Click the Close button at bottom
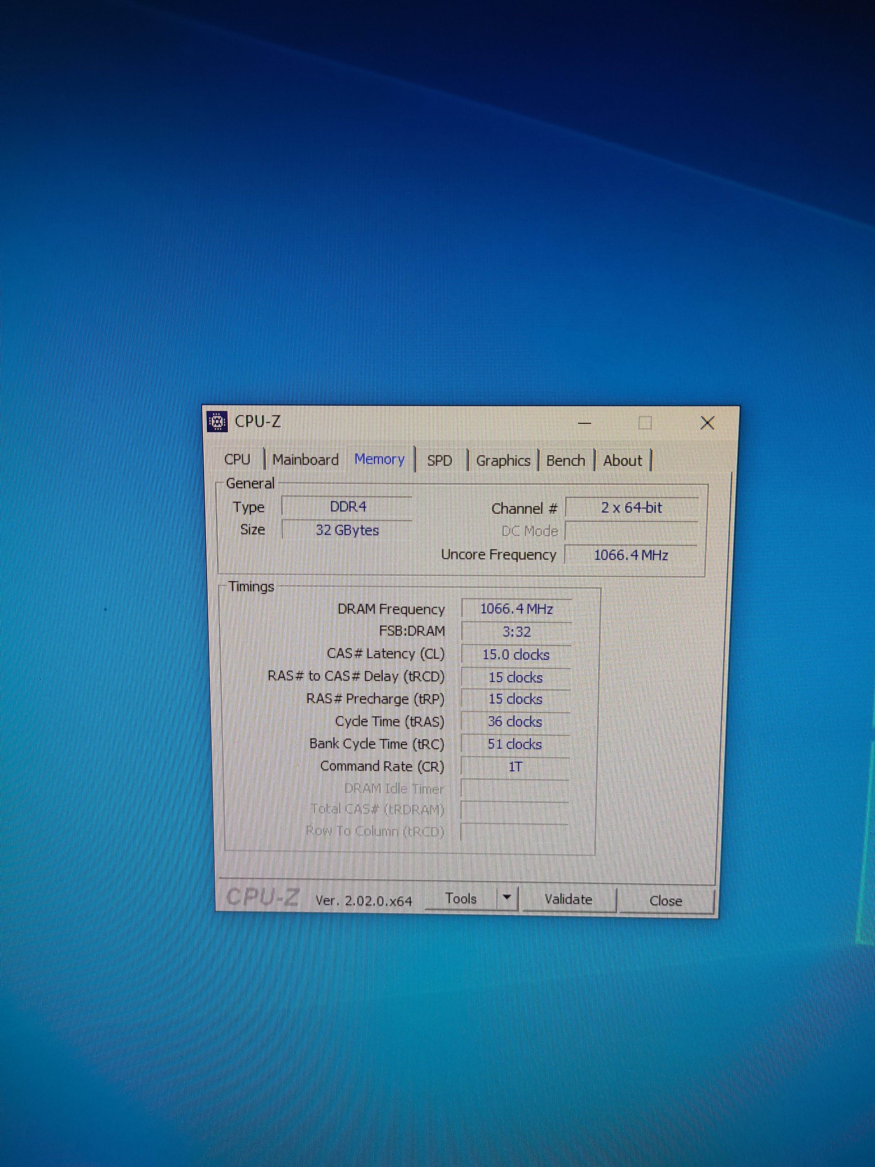The image size is (875, 1167). click(666, 901)
